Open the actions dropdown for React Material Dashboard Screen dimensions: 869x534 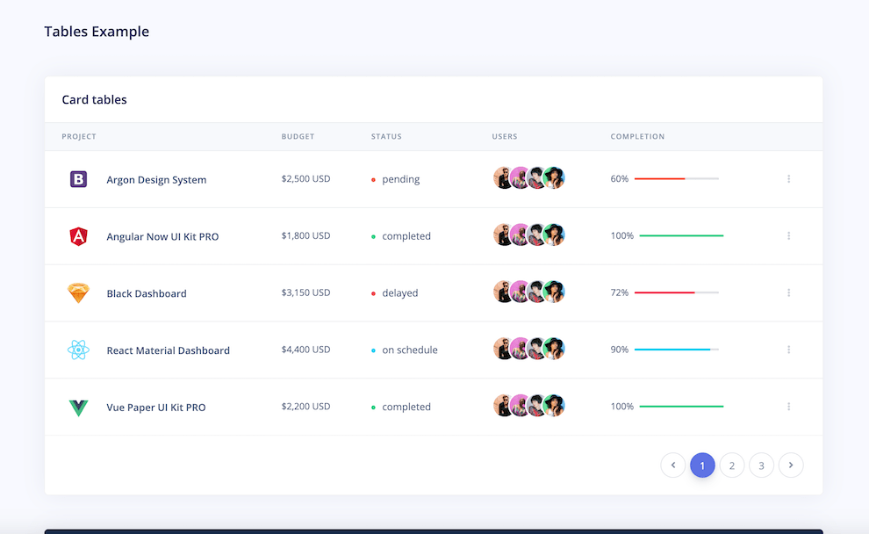pos(788,350)
